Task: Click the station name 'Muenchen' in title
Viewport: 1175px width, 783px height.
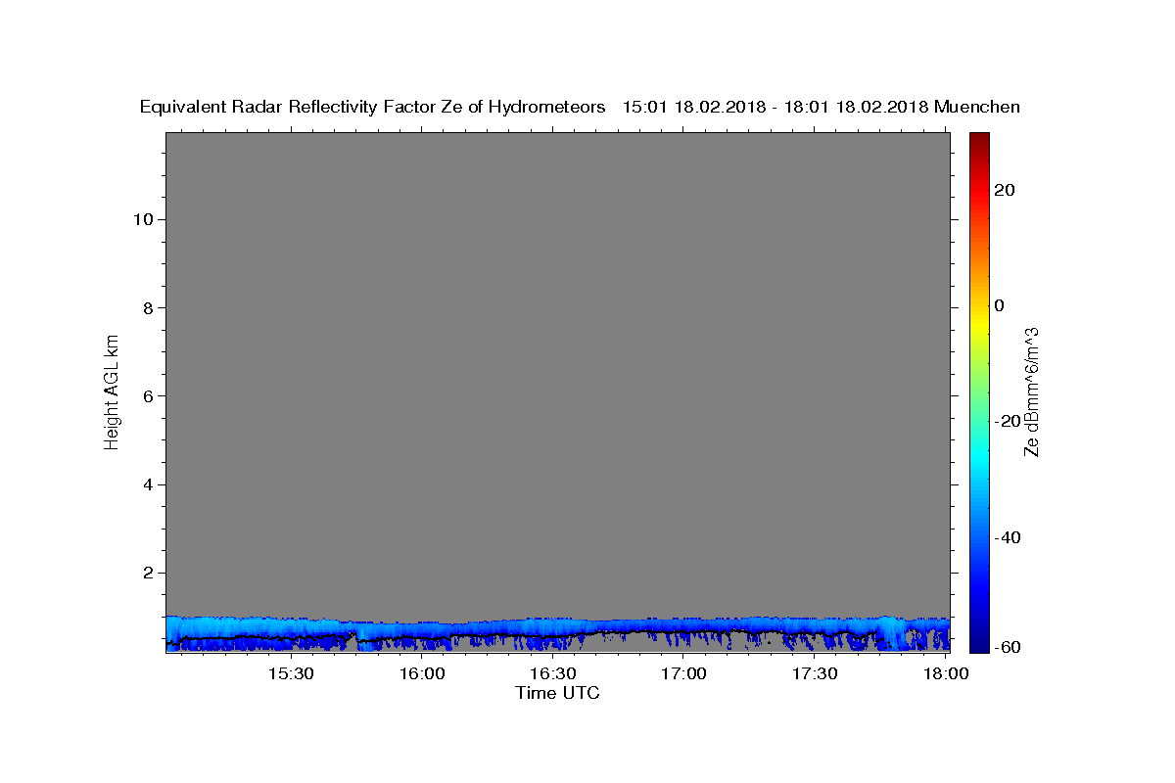Action: [x=977, y=108]
